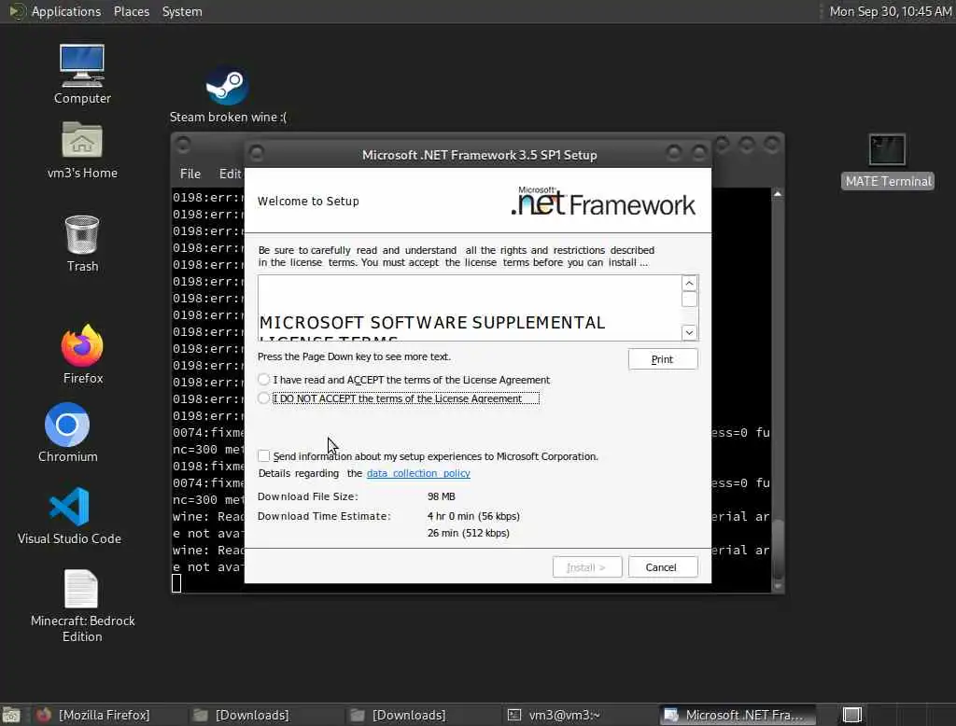Click the license text scroll down arrow

click(689, 332)
